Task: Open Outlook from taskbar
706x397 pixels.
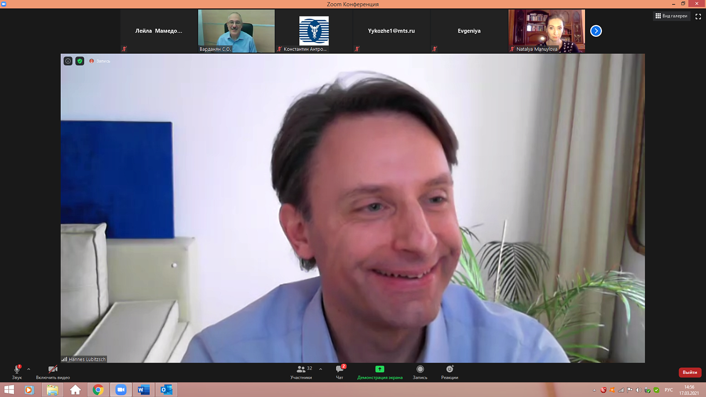Action: (x=167, y=389)
